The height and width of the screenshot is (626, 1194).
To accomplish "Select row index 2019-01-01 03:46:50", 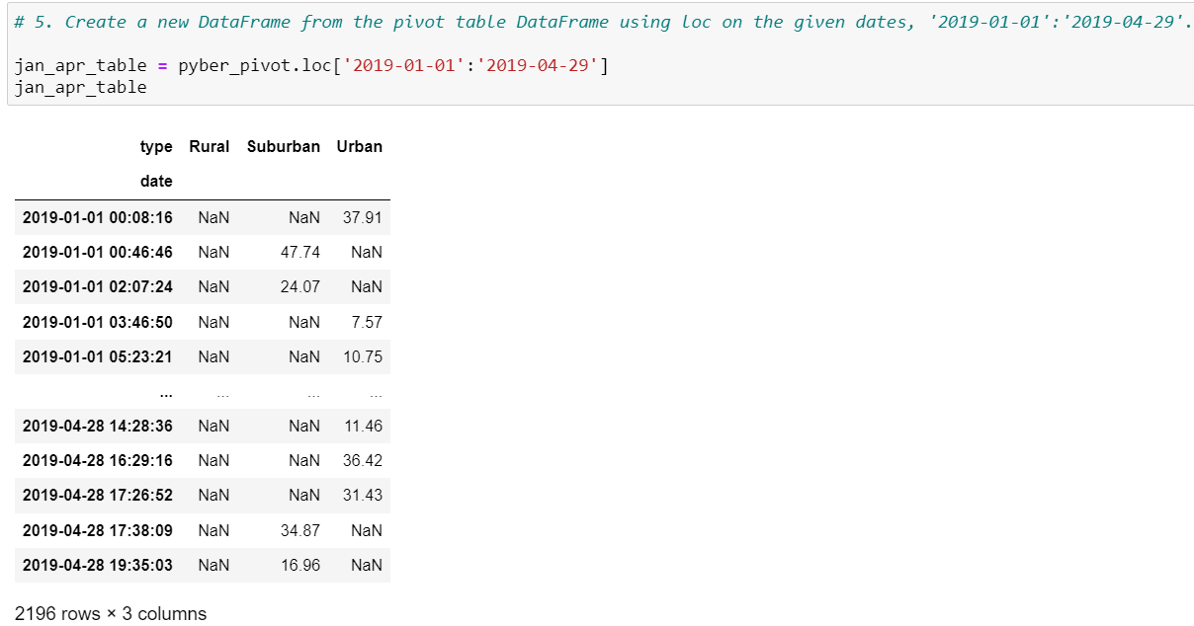I will (98, 322).
